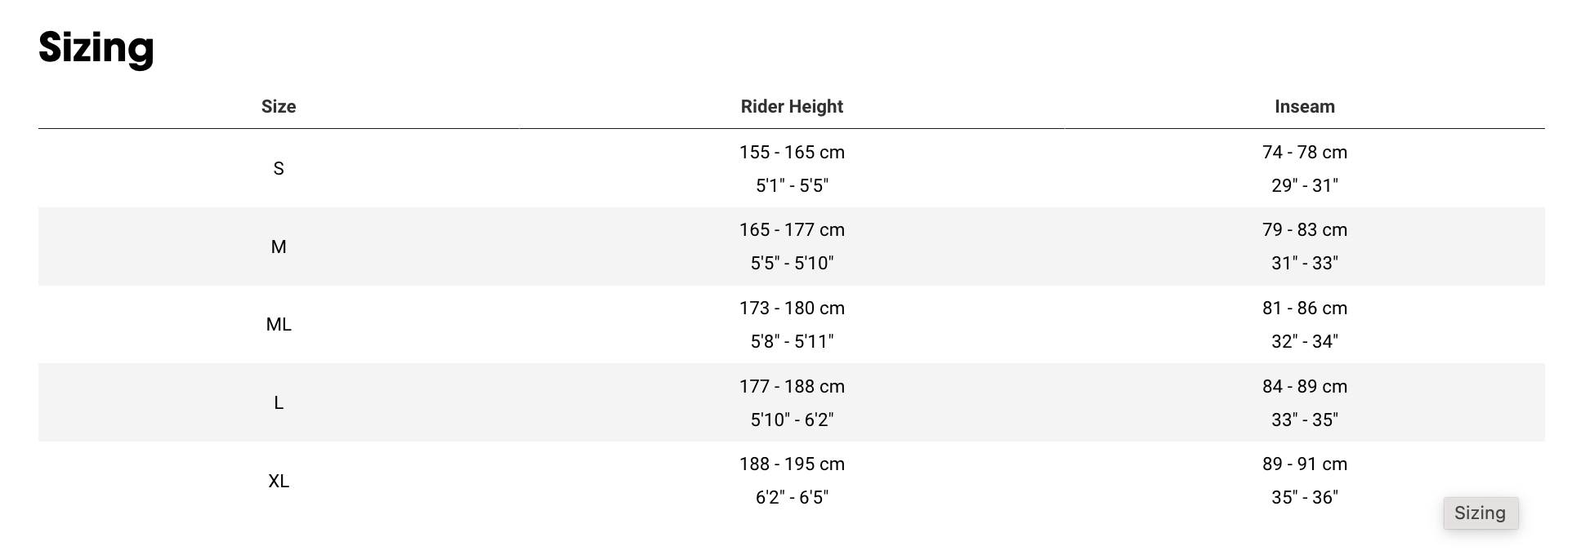Viewport: 1572px width, 555px height.
Task: Click the 155 - 165 cm rider height
Action: click(792, 153)
